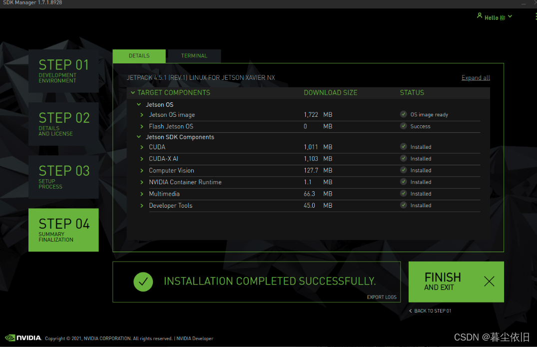537x347 pixels.
Task: Select Step 04 Summary Finalization
Action: click(64, 230)
